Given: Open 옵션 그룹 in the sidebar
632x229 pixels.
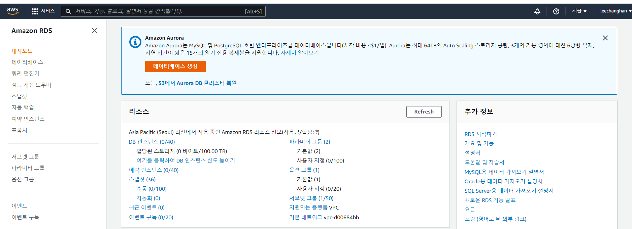Looking at the screenshot, I should click(23, 179).
